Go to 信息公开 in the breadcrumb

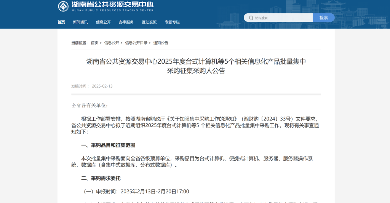tap(112, 43)
